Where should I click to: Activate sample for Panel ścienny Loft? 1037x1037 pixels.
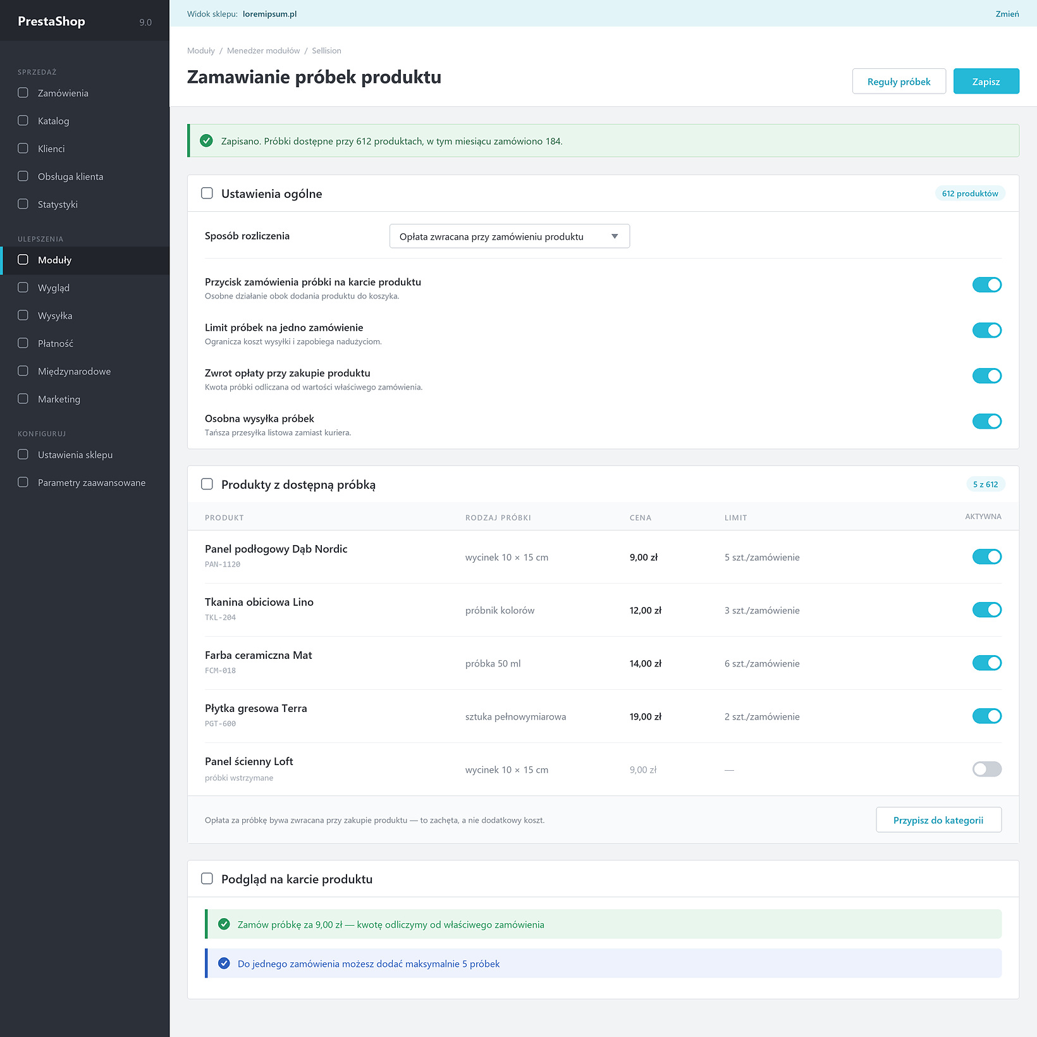click(986, 770)
